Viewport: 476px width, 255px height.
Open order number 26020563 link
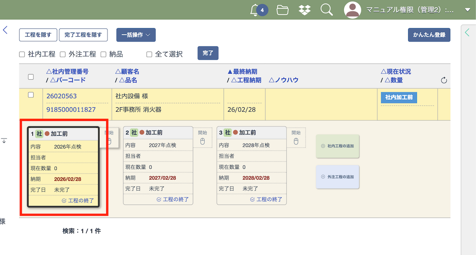[x=61, y=96]
